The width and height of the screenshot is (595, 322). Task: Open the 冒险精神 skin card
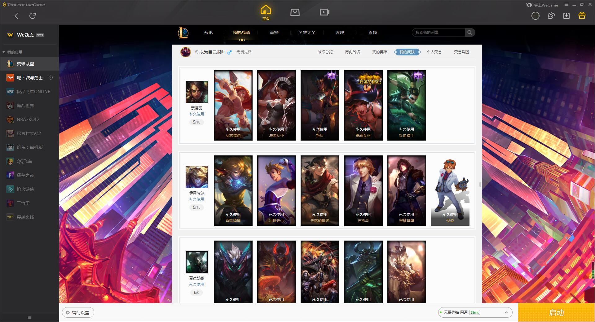(233, 190)
